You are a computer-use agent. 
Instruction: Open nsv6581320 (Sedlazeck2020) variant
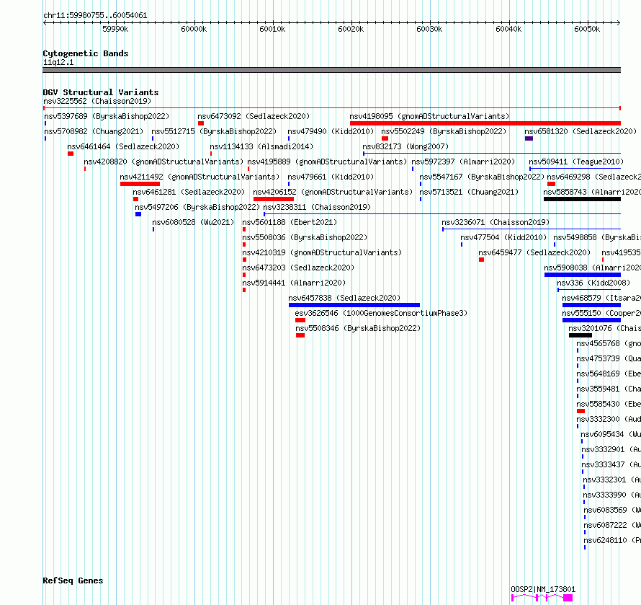point(581,131)
